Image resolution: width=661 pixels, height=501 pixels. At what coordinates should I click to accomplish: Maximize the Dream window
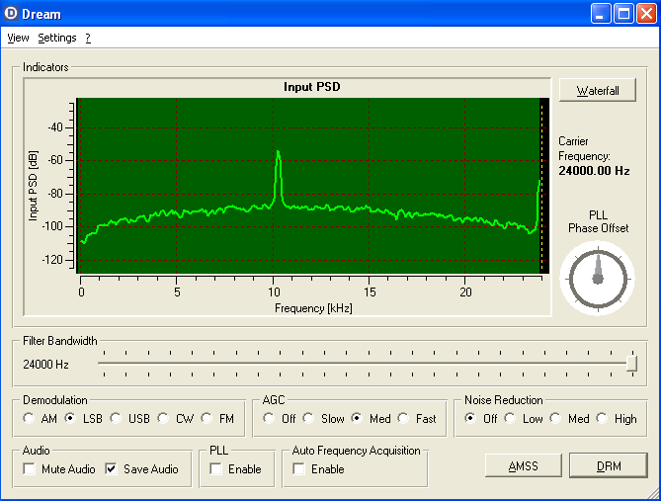pyautogui.click(x=623, y=14)
